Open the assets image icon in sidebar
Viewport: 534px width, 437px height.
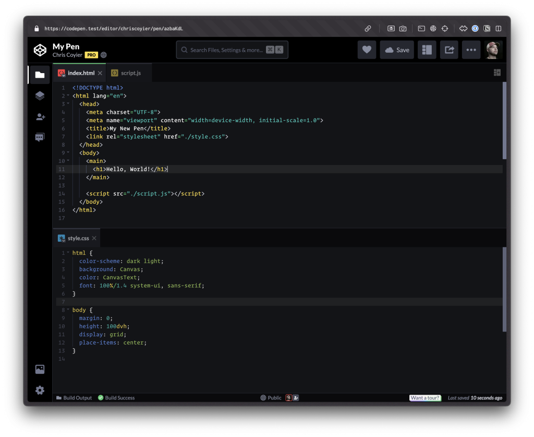[40, 369]
